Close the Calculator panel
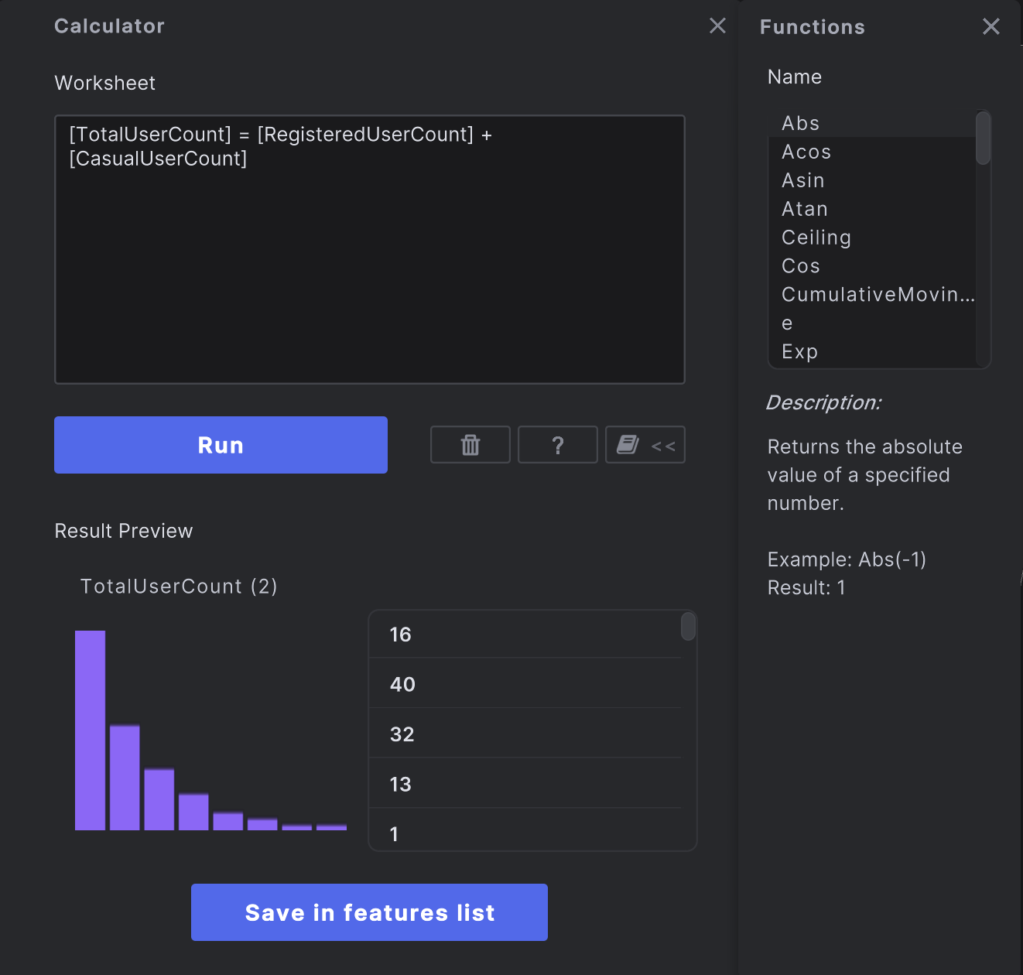This screenshot has width=1023, height=975. (717, 26)
